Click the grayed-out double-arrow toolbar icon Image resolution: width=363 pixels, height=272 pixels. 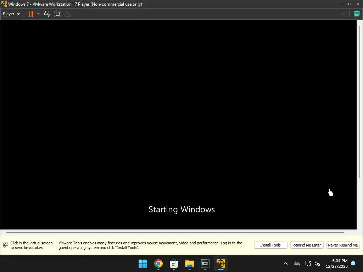click(x=343, y=14)
